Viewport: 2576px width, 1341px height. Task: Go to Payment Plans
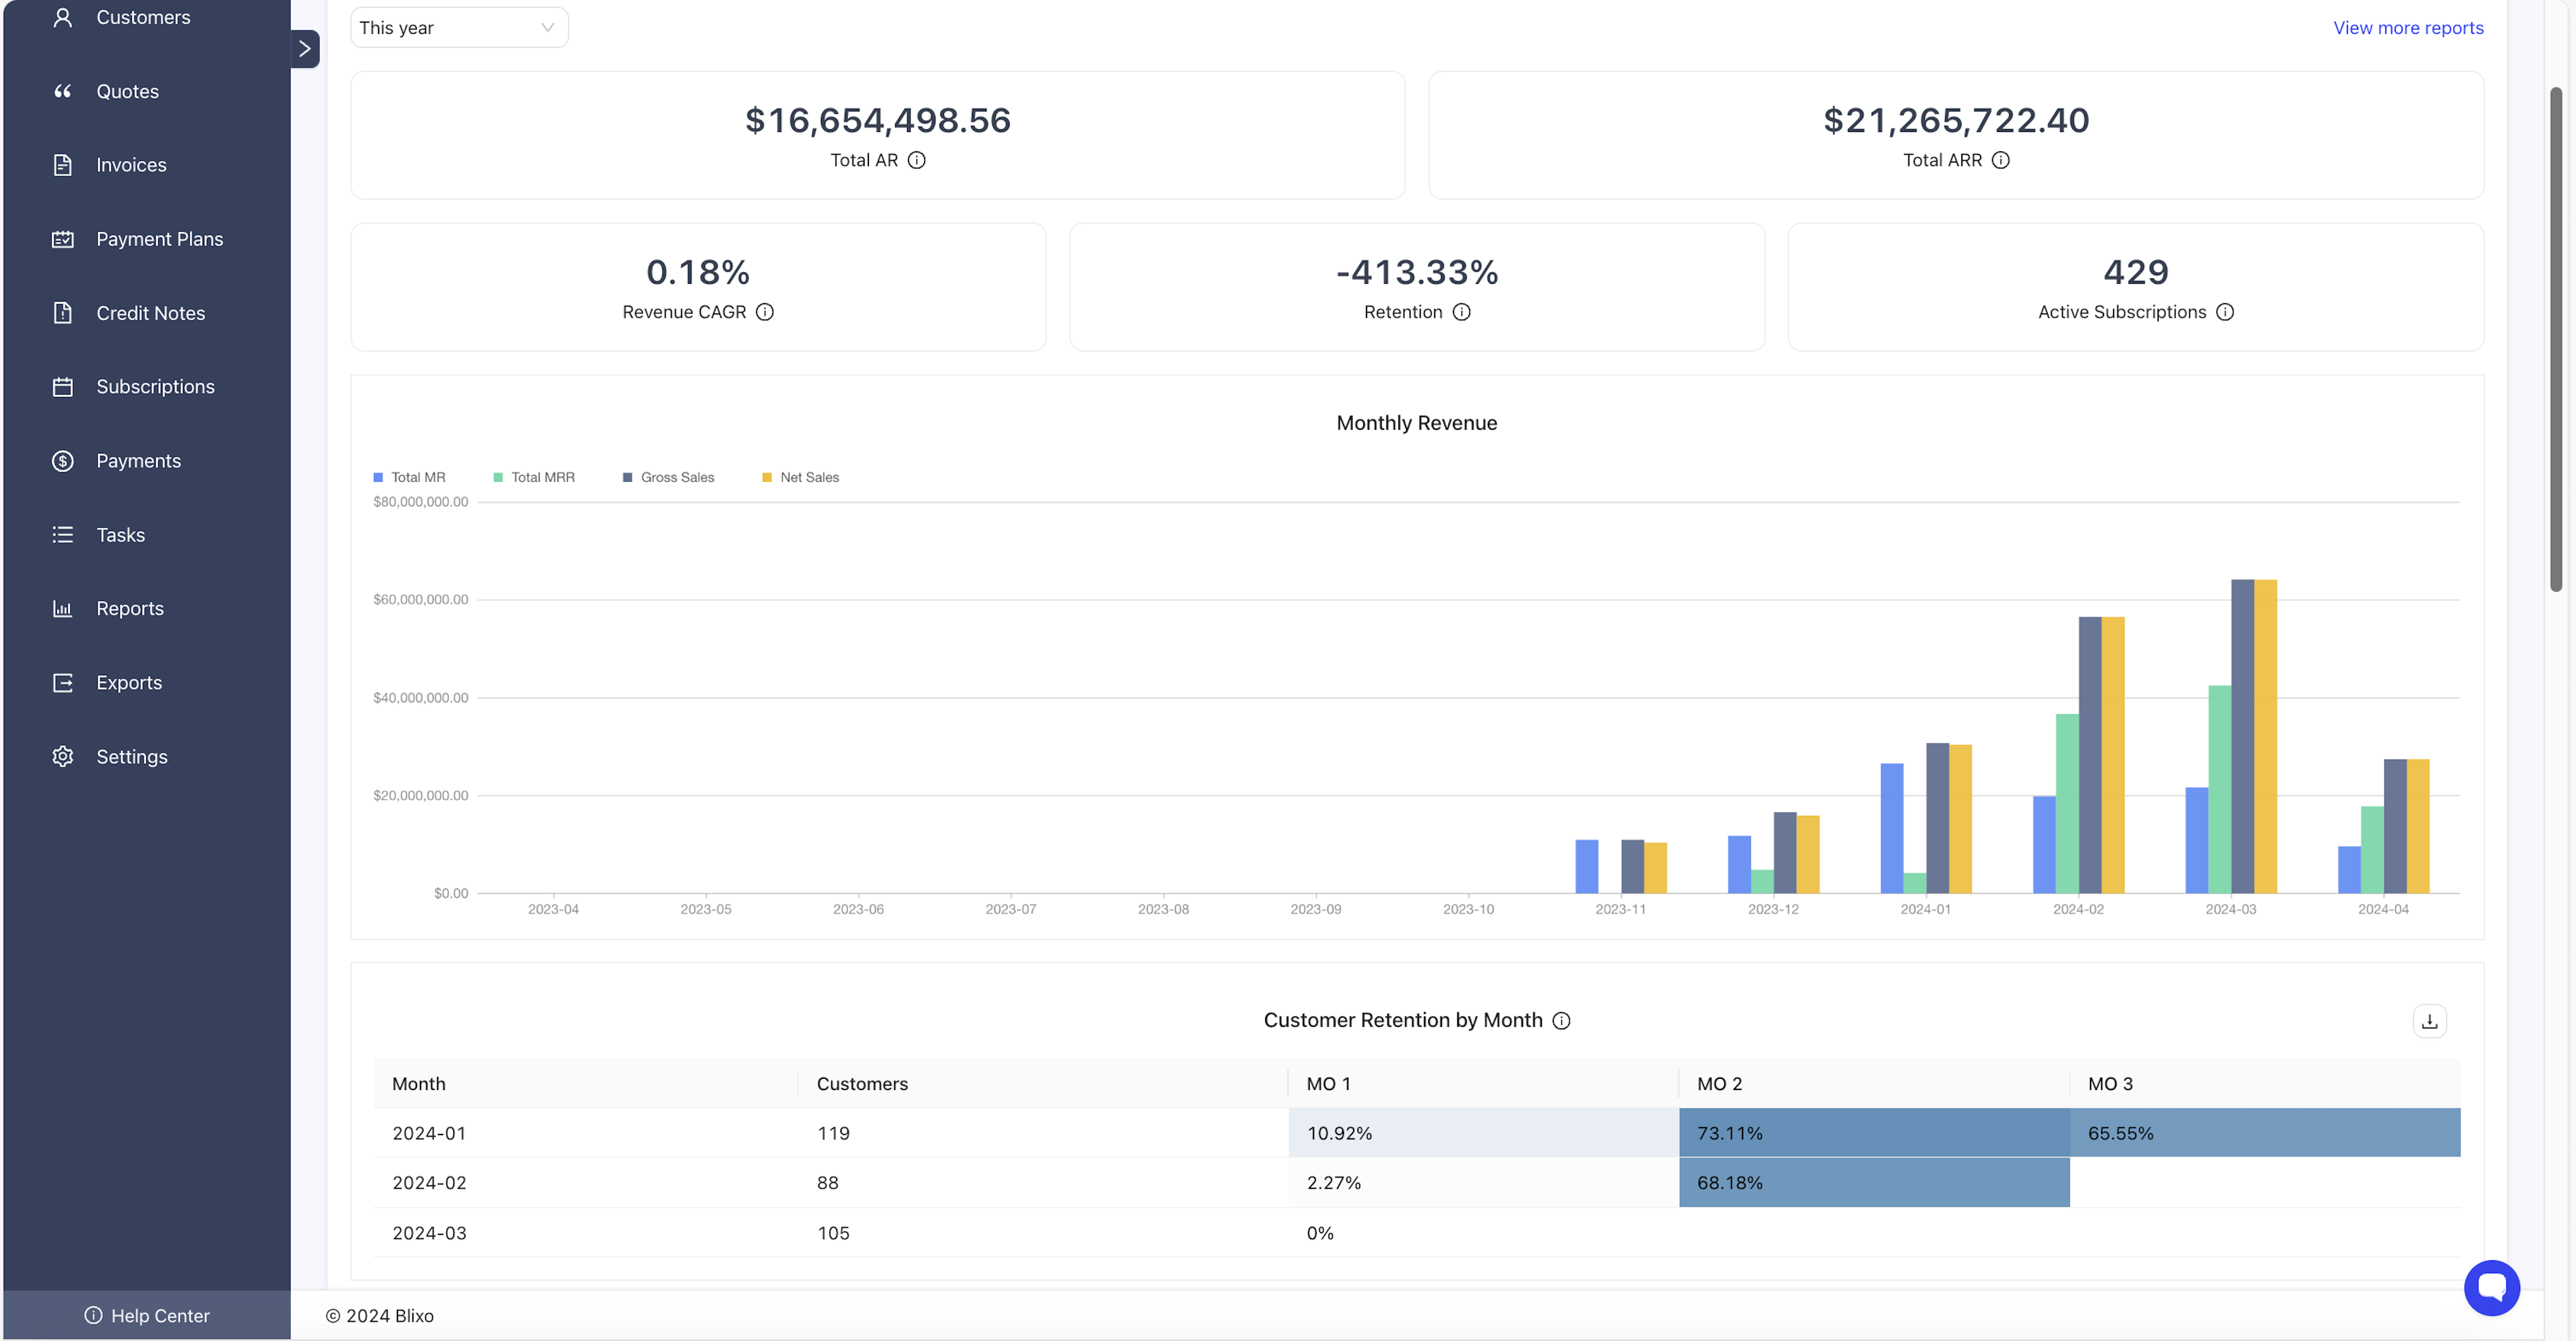click(159, 238)
